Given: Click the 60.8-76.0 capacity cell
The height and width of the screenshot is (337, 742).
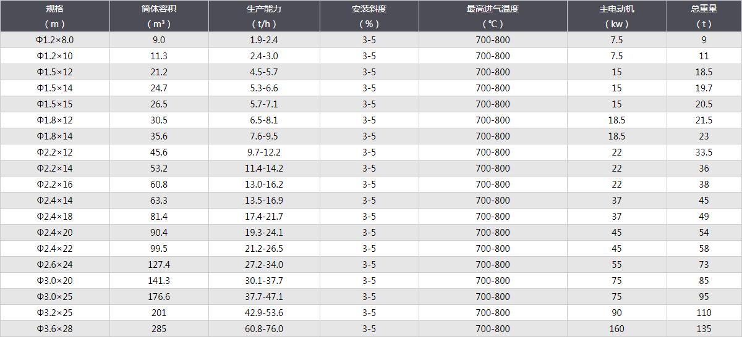Looking at the screenshot, I should click(x=264, y=329).
